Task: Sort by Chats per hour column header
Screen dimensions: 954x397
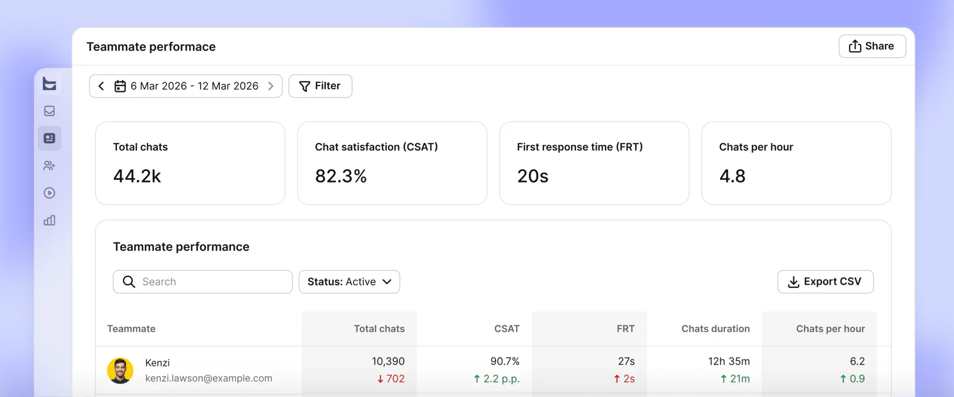Action: click(x=830, y=329)
